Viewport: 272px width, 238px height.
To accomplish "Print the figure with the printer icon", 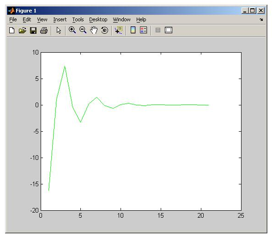I will point(44,31).
